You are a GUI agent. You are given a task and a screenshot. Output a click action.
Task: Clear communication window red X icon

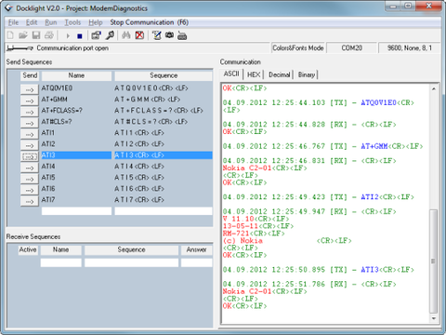coord(139,35)
